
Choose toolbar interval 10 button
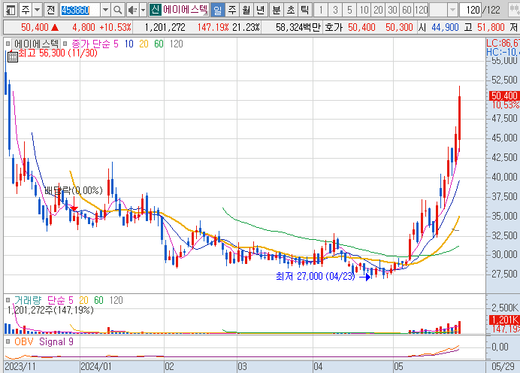[364, 10]
